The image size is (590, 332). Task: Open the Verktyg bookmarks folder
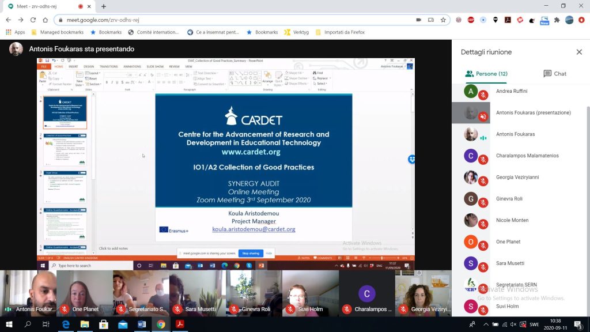[x=297, y=32]
